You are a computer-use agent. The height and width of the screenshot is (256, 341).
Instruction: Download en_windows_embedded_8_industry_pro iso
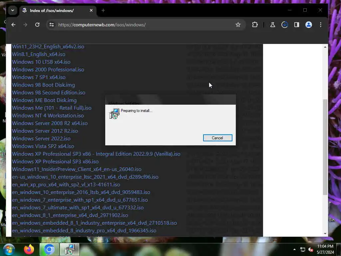(x=84, y=231)
